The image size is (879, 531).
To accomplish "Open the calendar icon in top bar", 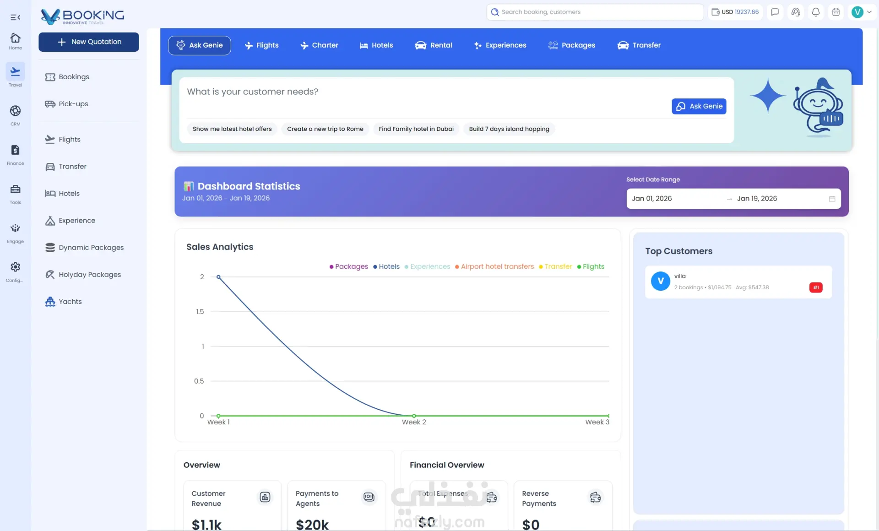I will click(x=836, y=12).
